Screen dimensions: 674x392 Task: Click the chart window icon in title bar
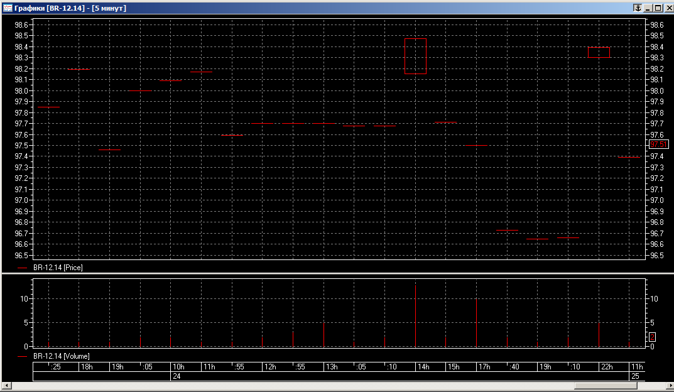pos(8,8)
